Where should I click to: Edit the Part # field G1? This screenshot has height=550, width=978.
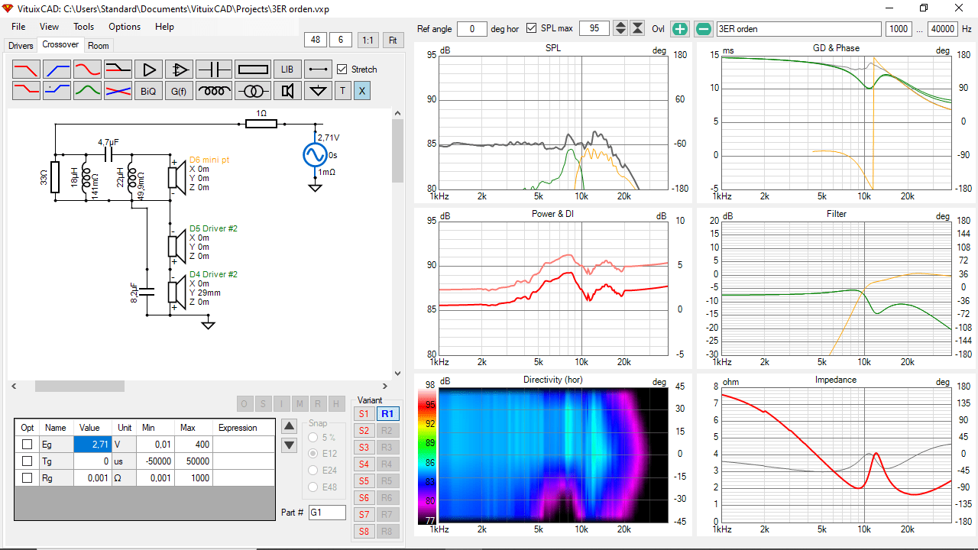point(327,513)
